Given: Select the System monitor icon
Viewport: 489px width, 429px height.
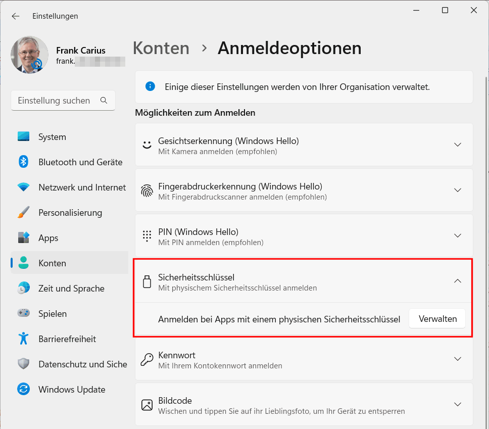Looking at the screenshot, I should (x=23, y=136).
